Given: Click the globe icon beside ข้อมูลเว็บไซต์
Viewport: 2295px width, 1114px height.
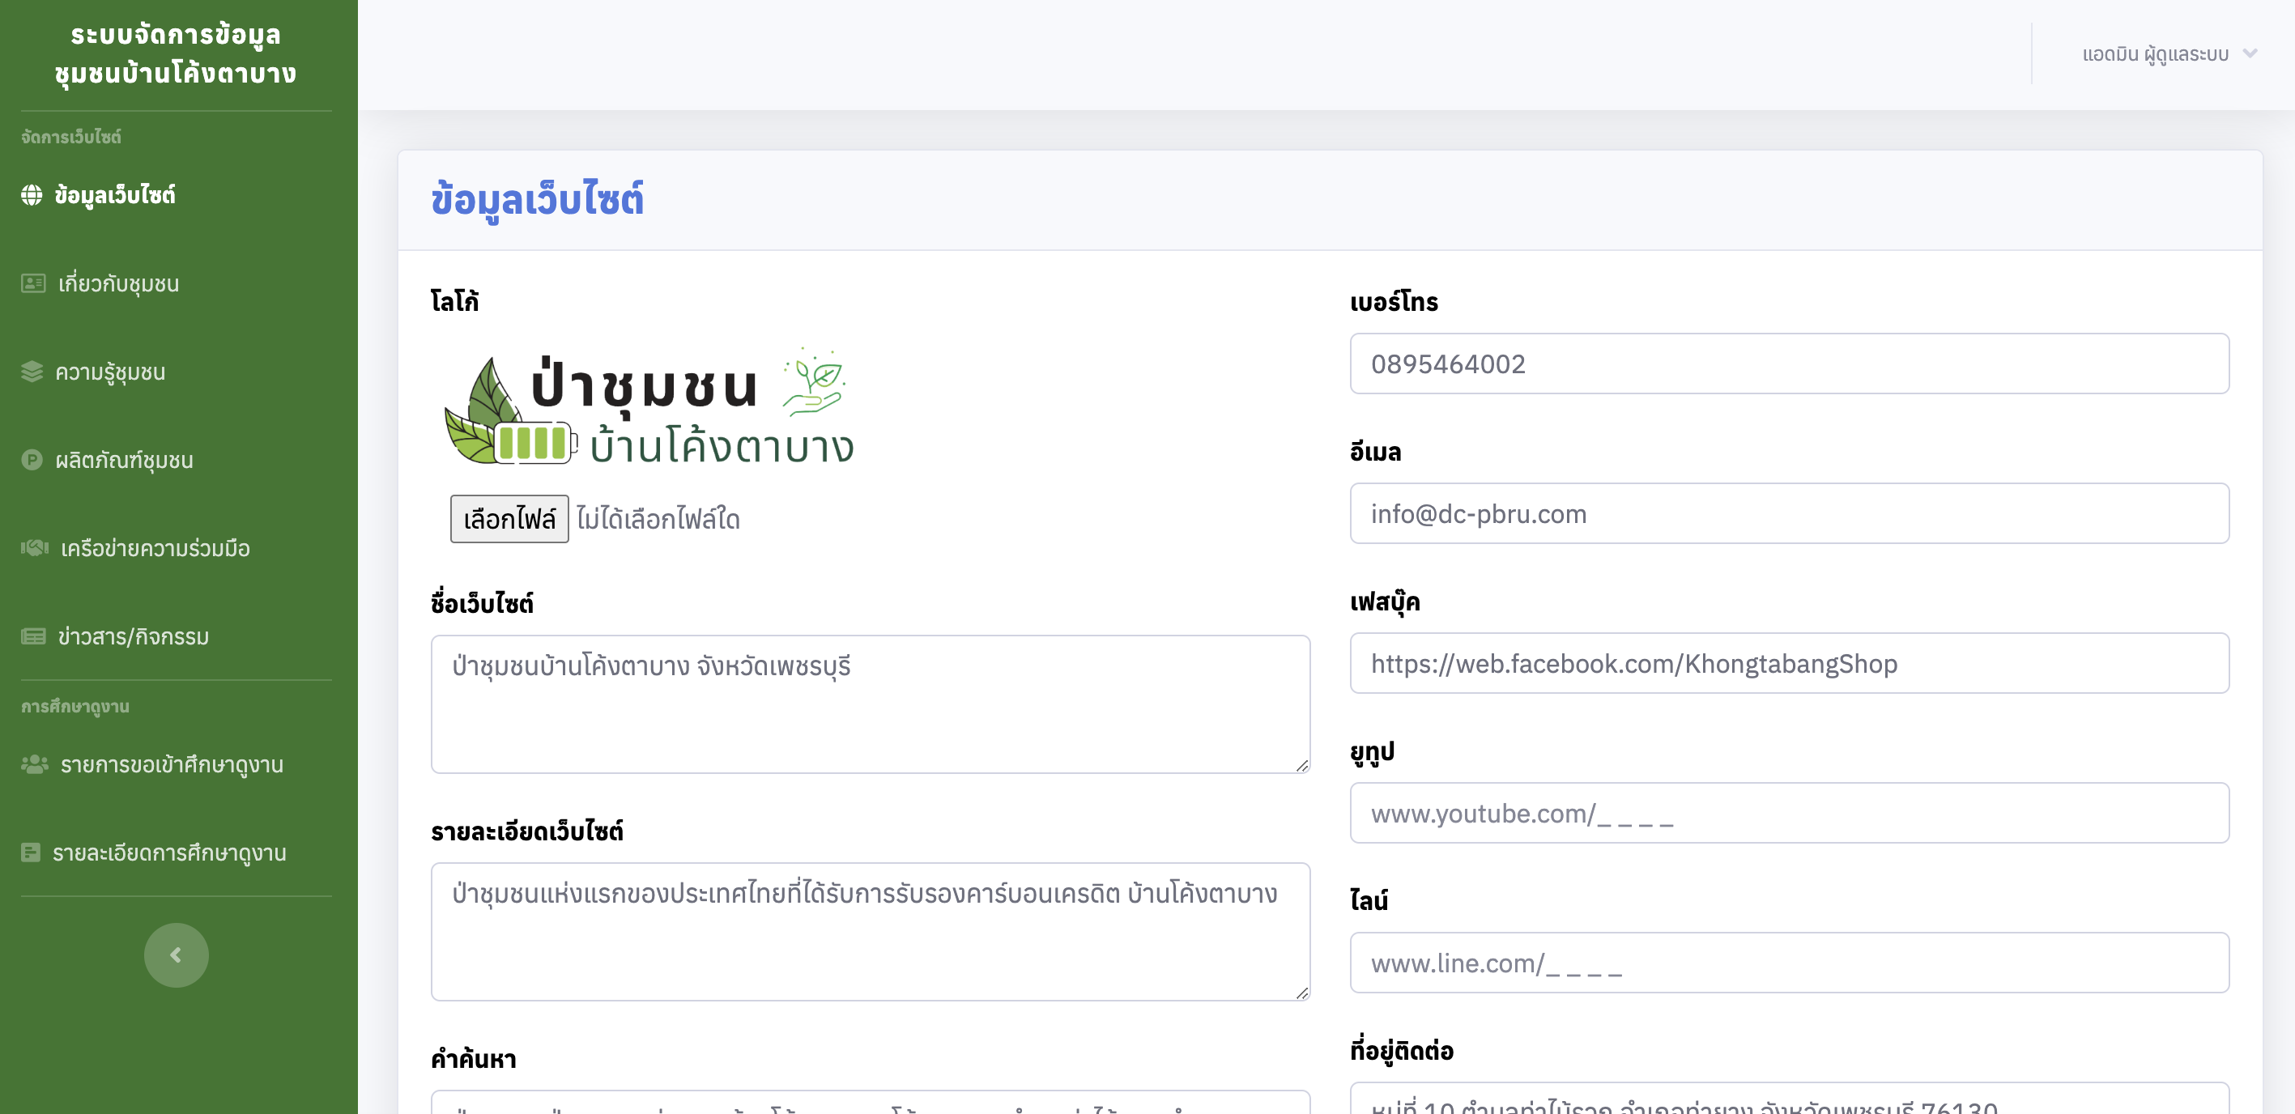Looking at the screenshot, I should [x=32, y=195].
